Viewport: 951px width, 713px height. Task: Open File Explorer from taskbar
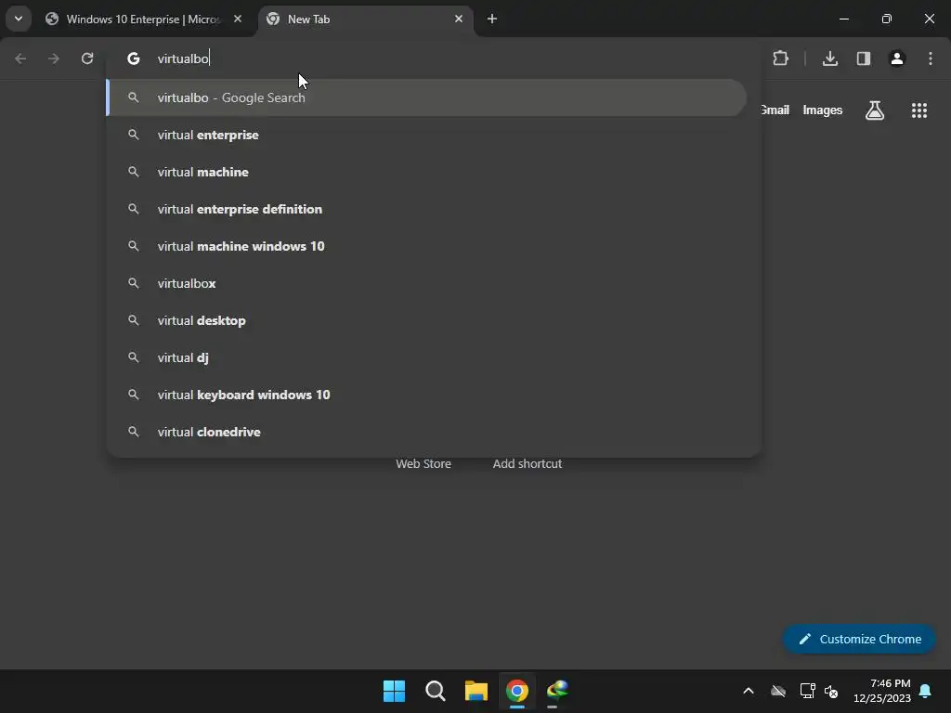click(x=476, y=691)
